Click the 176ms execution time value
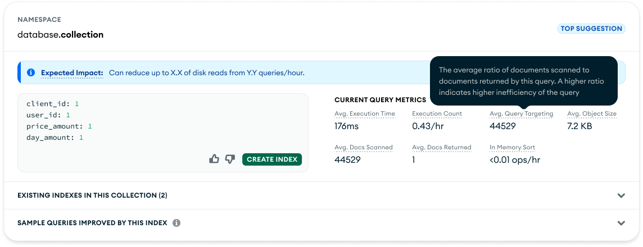 click(x=347, y=126)
